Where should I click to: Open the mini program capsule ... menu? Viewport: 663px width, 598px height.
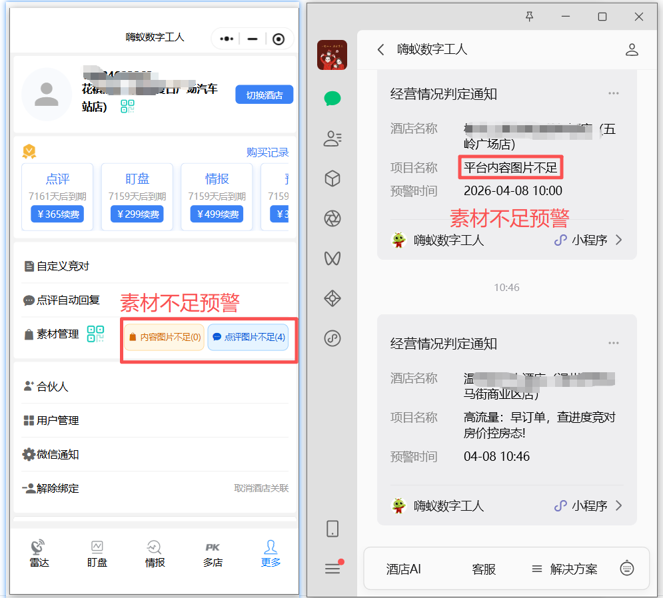click(x=225, y=39)
